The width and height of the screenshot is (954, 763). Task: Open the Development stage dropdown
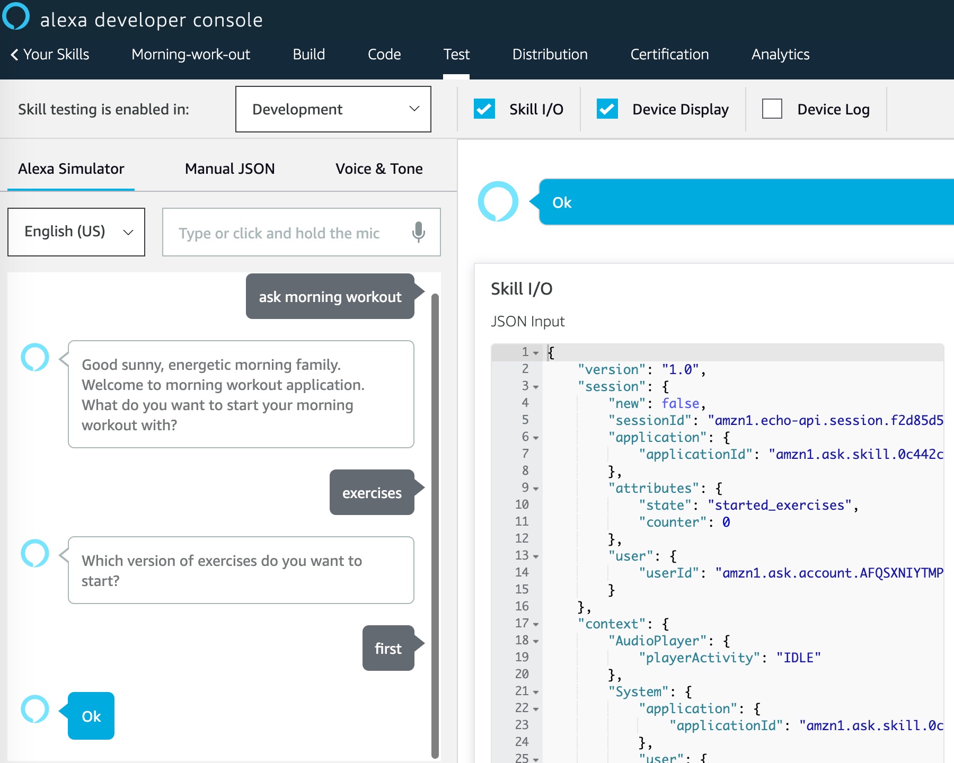pyautogui.click(x=333, y=109)
